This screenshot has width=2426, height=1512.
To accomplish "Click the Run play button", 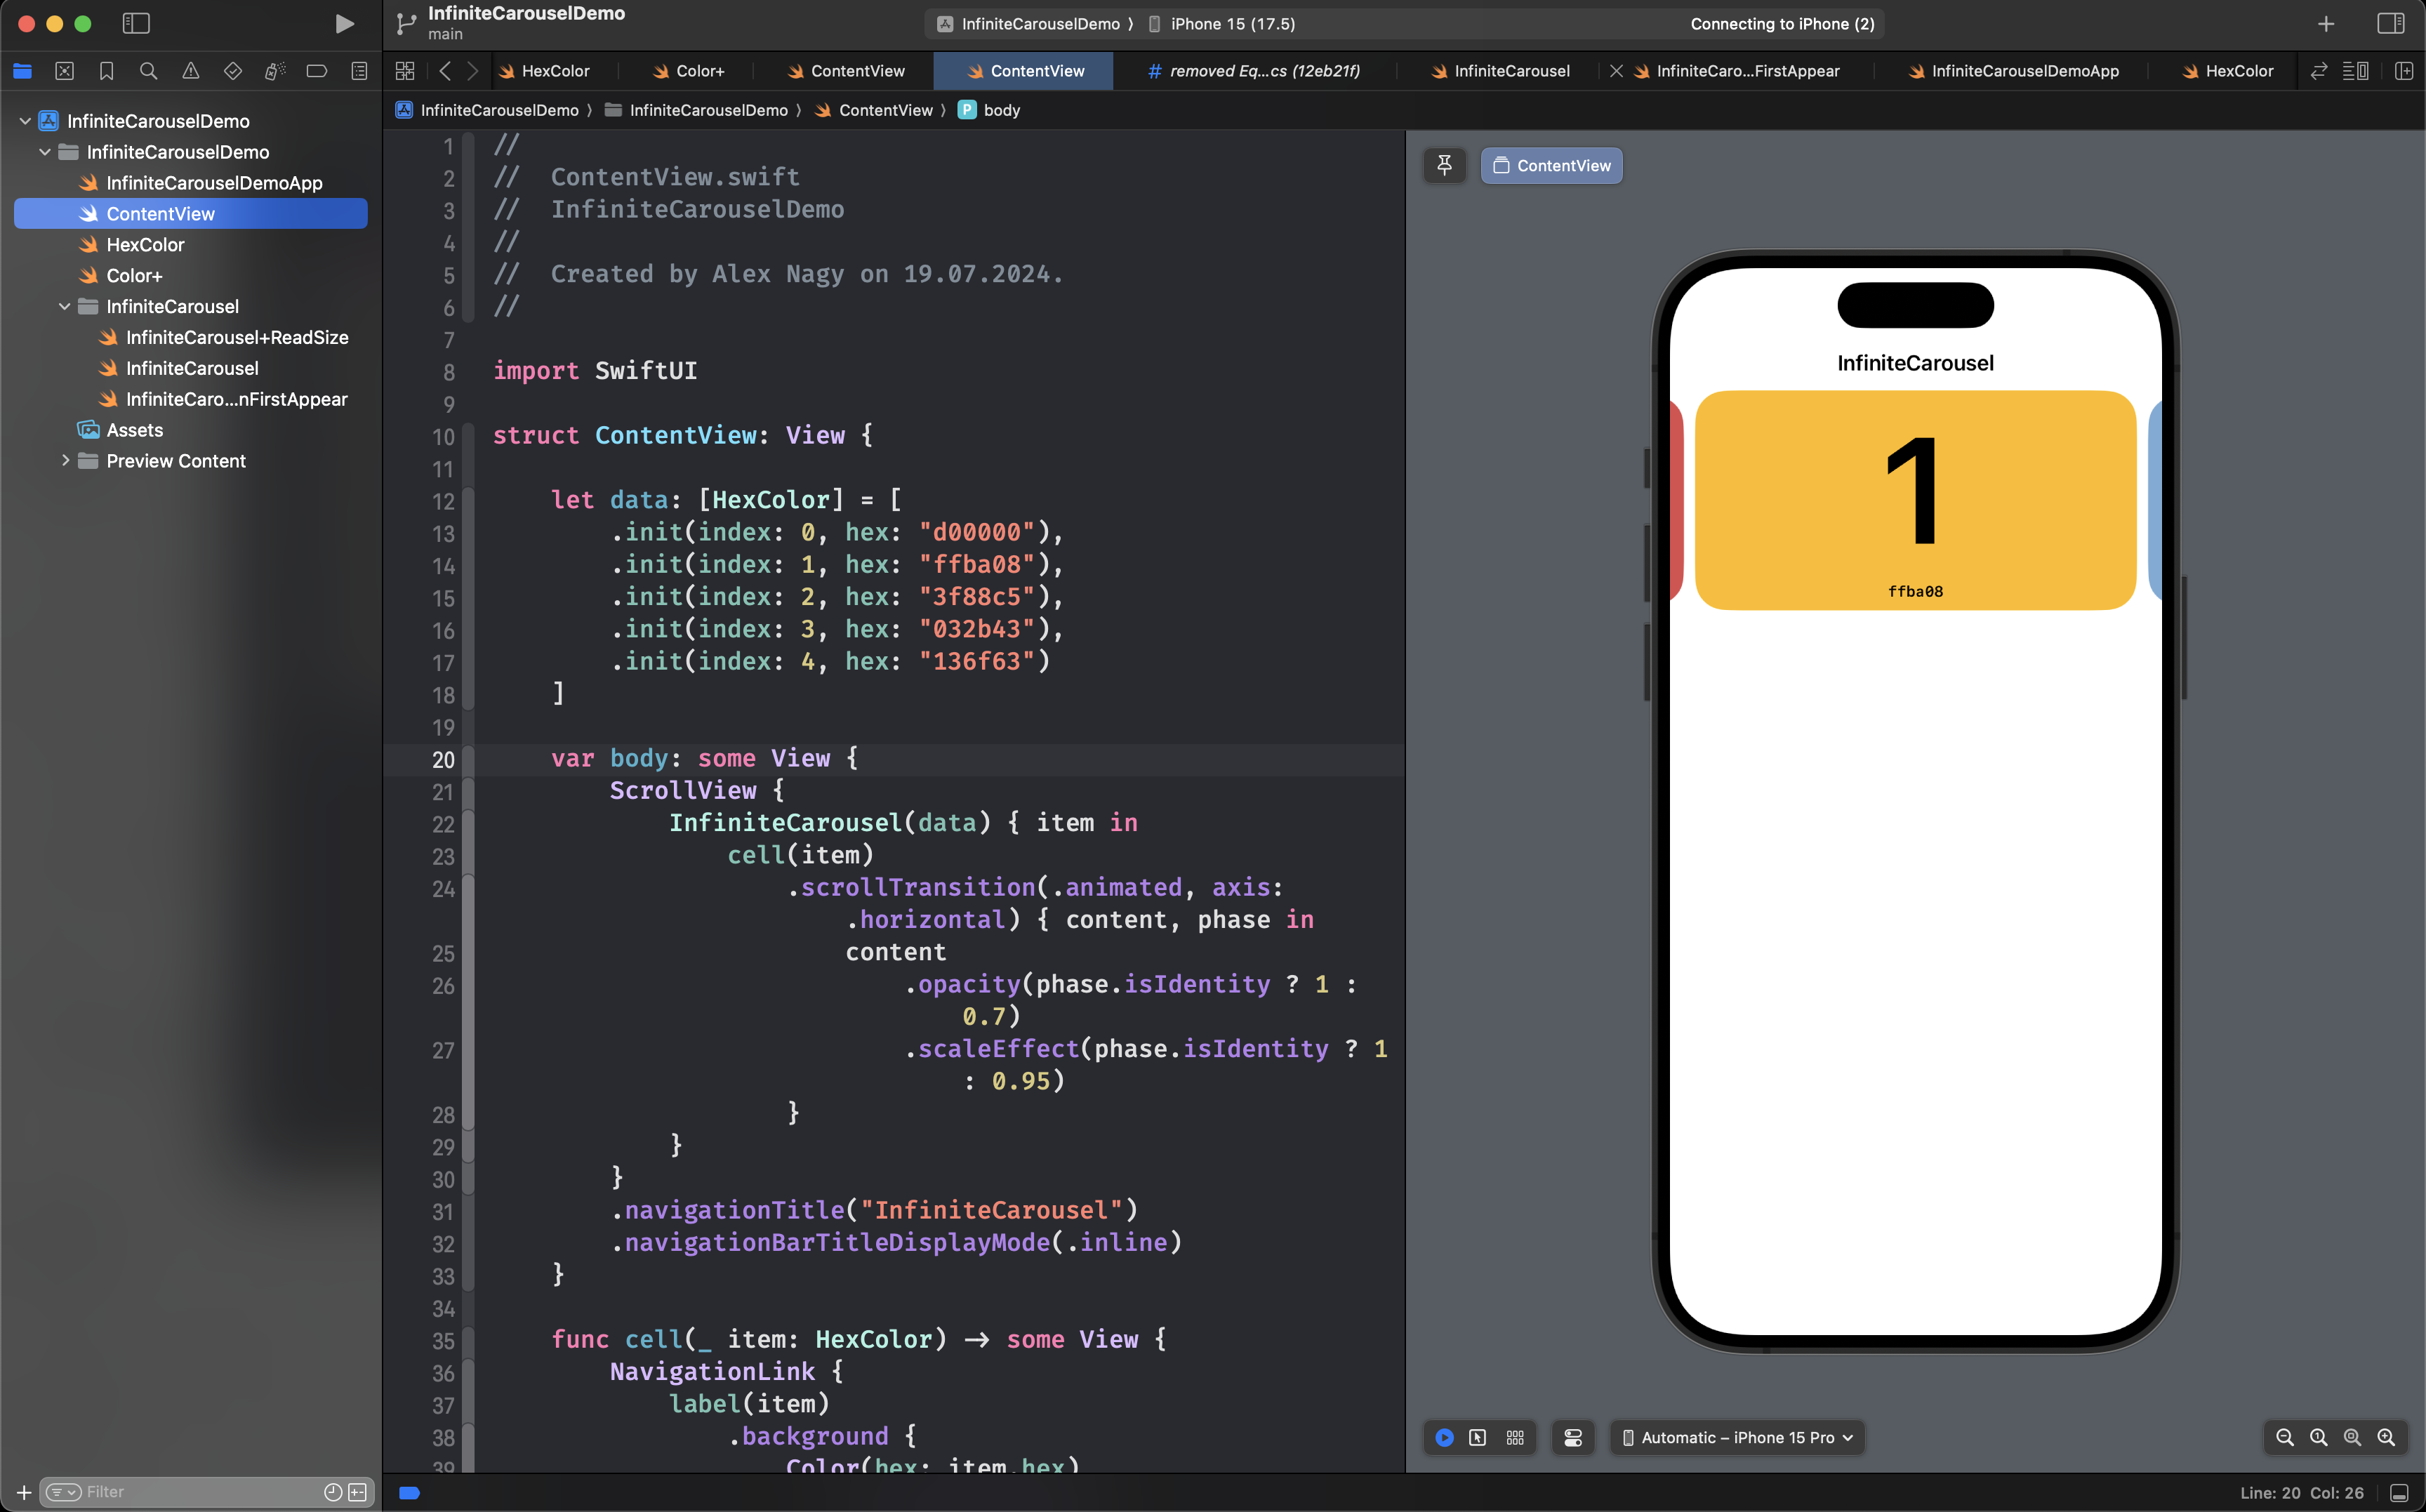I will 344,24.
